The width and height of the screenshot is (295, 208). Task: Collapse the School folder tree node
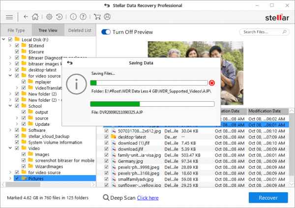[x=10, y=106]
